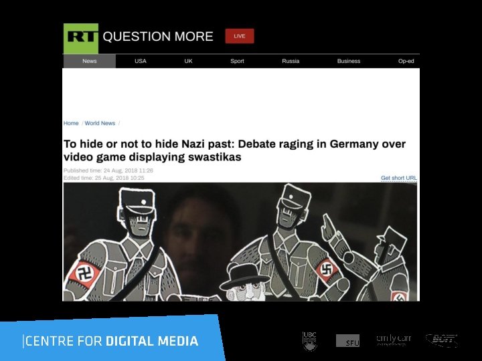Click the BCIT logo icon

pyautogui.click(x=442, y=340)
